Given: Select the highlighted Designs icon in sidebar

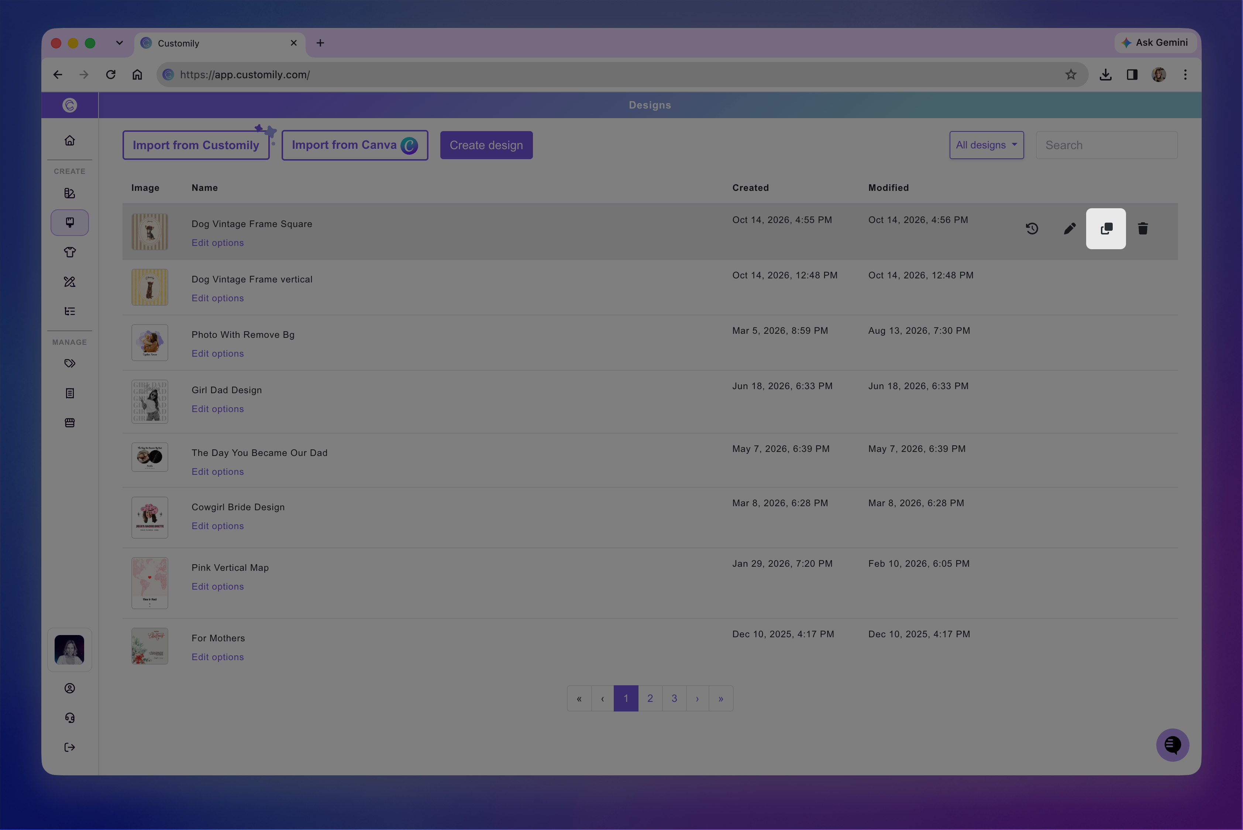Looking at the screenshot, I should coord(70,222).
